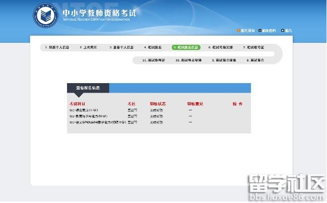Go to step 7 笔试准考证
The width and height of the screenshot is (327, 203).
click(x=253, y=47)
